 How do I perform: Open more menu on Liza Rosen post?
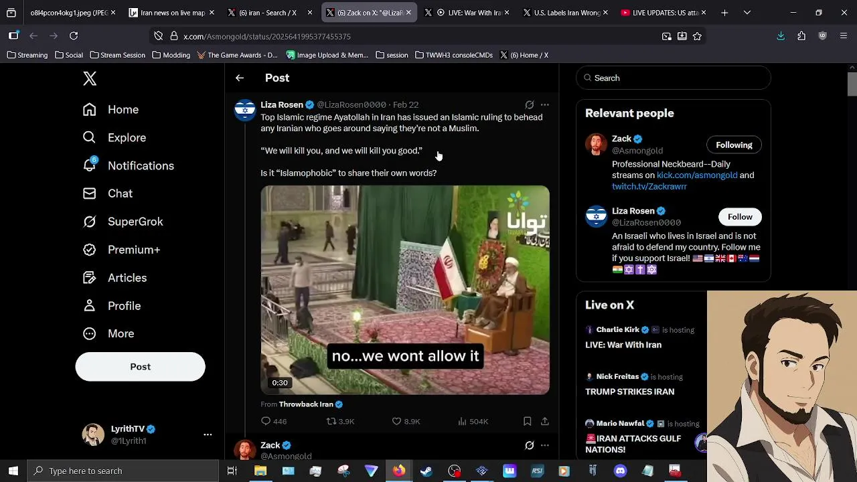tap(545, 105)
